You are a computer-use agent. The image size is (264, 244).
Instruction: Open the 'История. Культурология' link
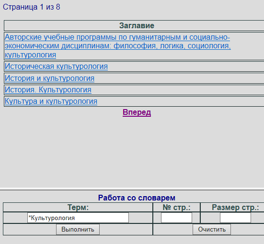(x=48, y=89)
